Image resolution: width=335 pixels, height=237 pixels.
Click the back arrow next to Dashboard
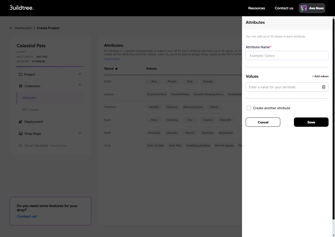(x=11, y=28)
